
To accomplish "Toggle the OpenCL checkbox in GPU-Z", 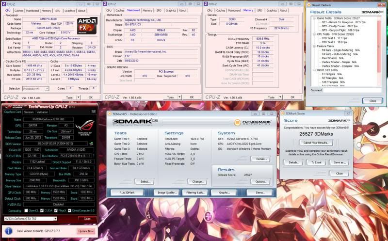I will (x=26, y=210).
